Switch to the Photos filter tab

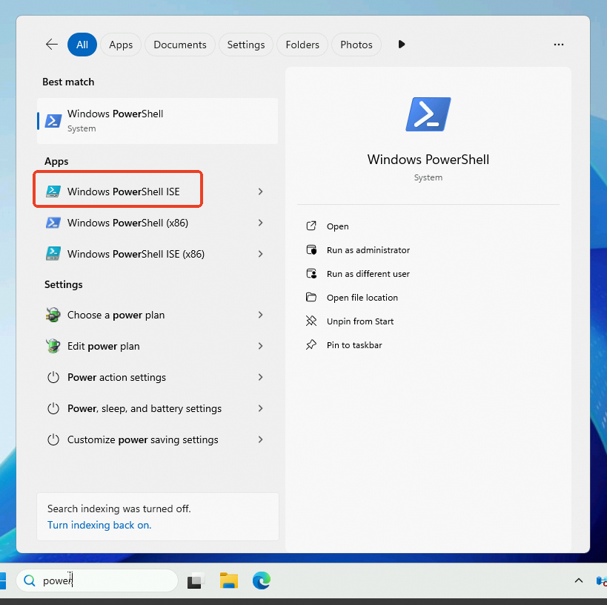coord(356,45)
